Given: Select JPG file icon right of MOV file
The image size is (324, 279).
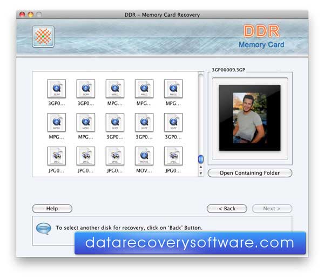Looking at the screenshot, I should [x=173, y=156].
